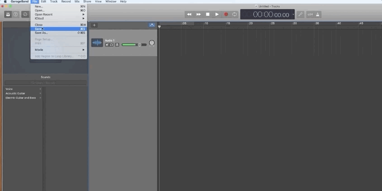Click the Untitled - Tracks window title

coord(269,6)
